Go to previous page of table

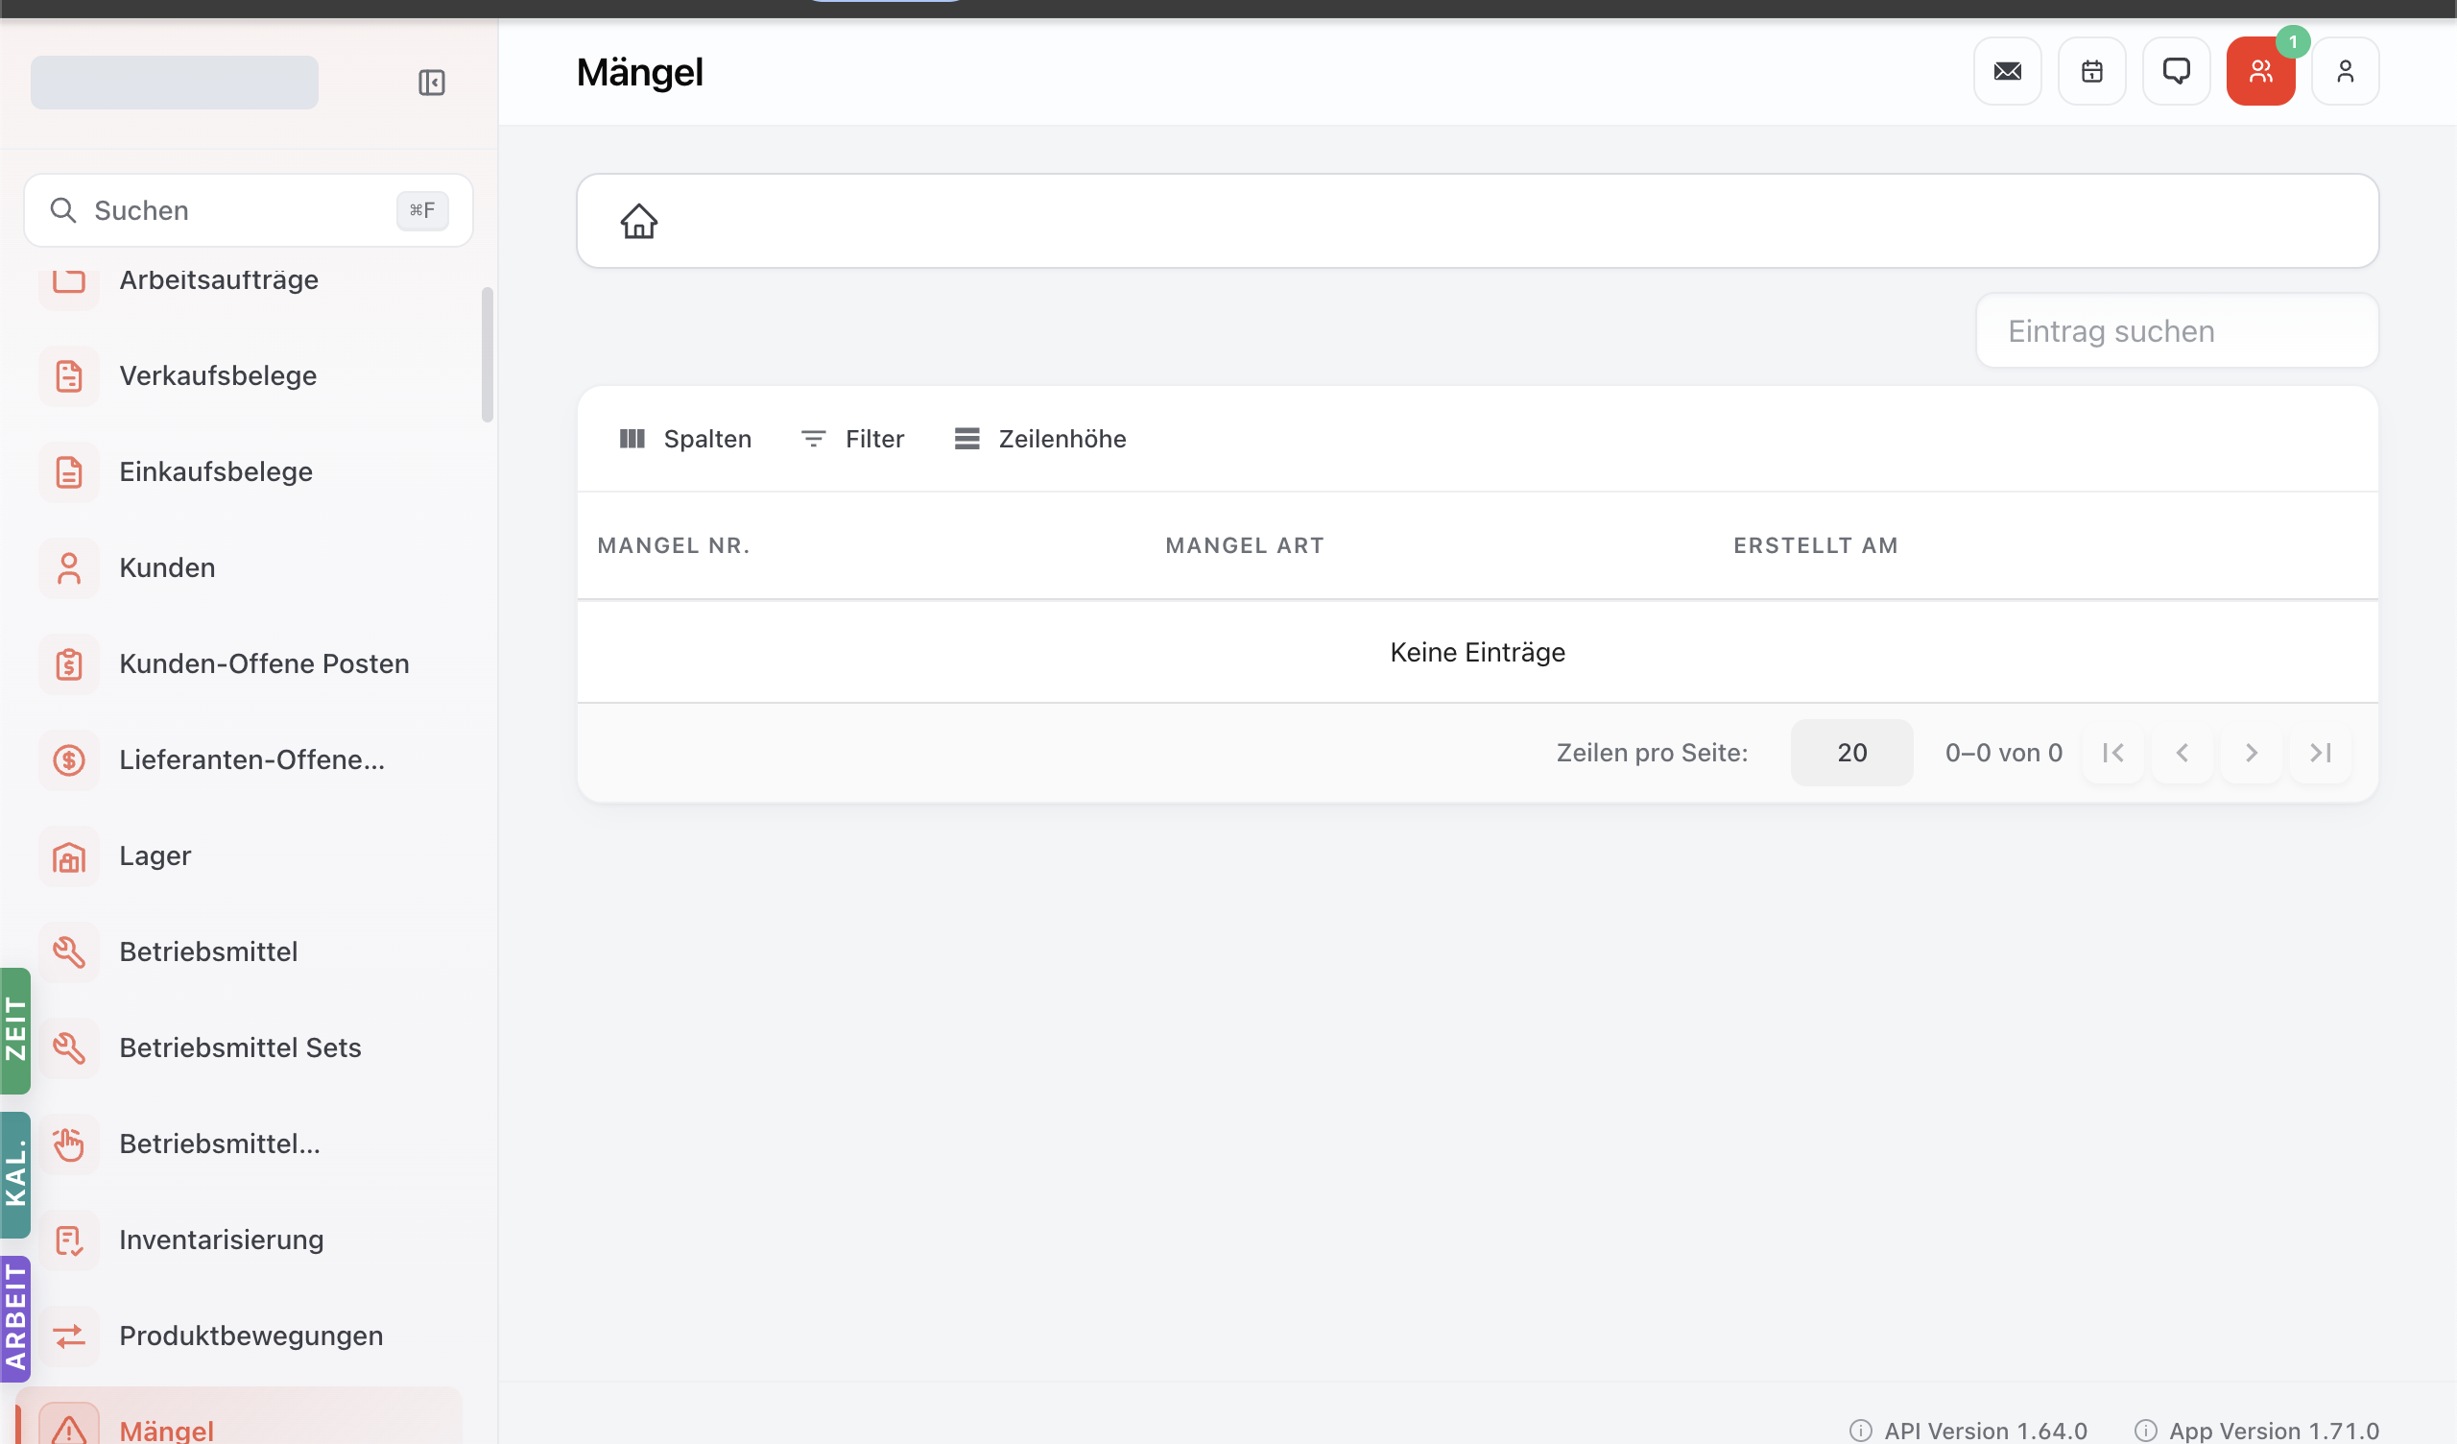(x=2183, y=754)
